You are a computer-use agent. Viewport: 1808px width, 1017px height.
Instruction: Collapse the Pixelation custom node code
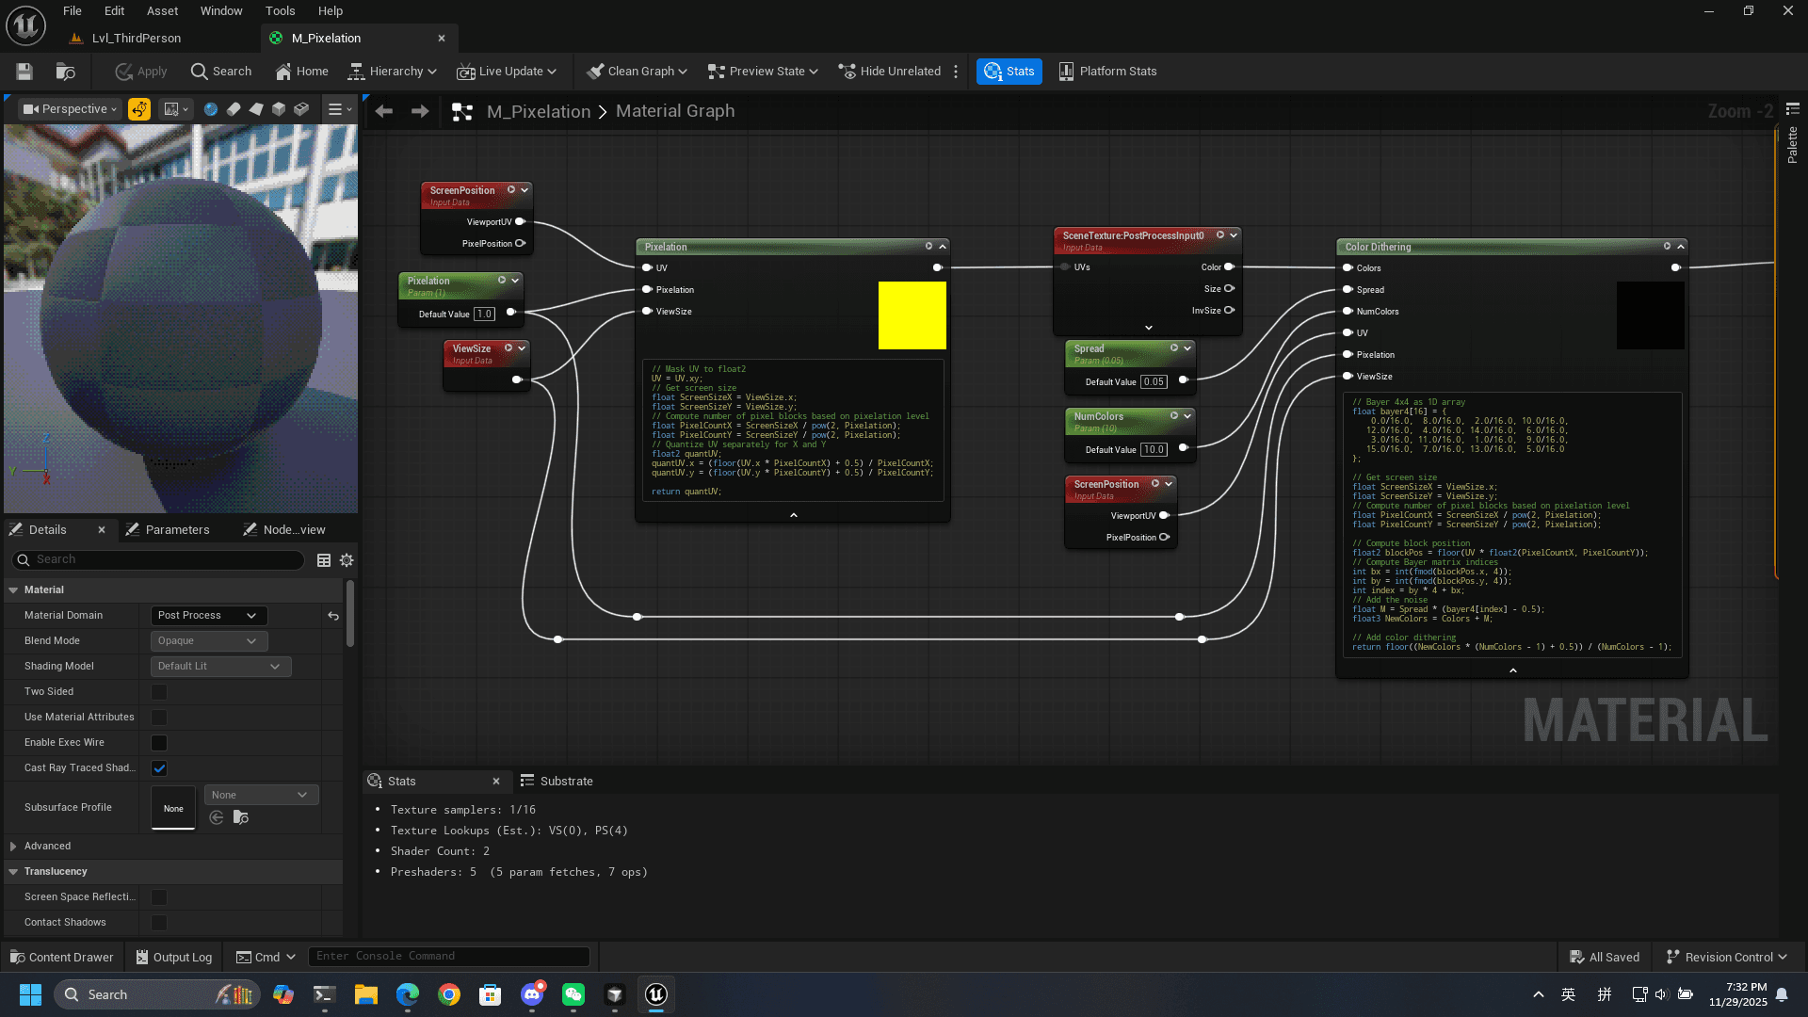tap(792, 515)
